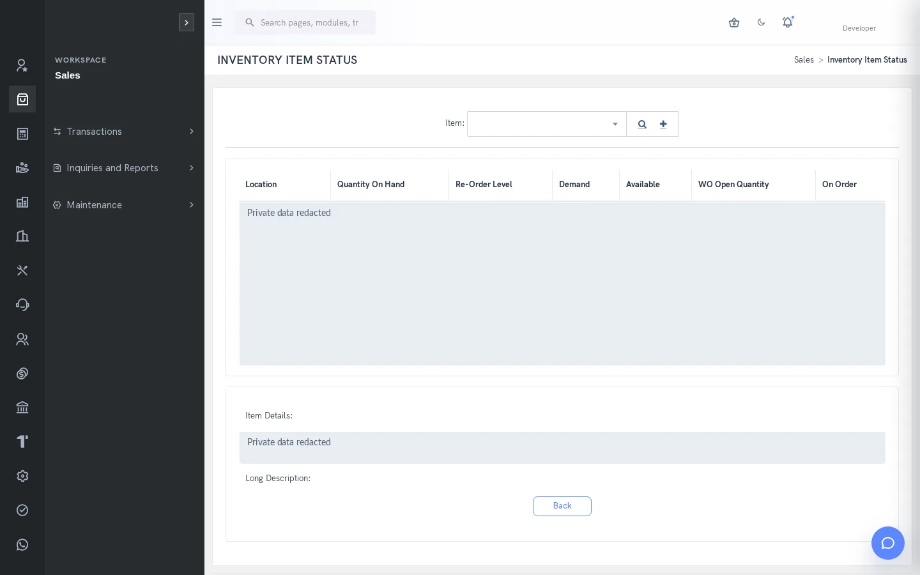Click the plus icon beside Item field
This screenshot has width=920, height=575.
[663, 124]
